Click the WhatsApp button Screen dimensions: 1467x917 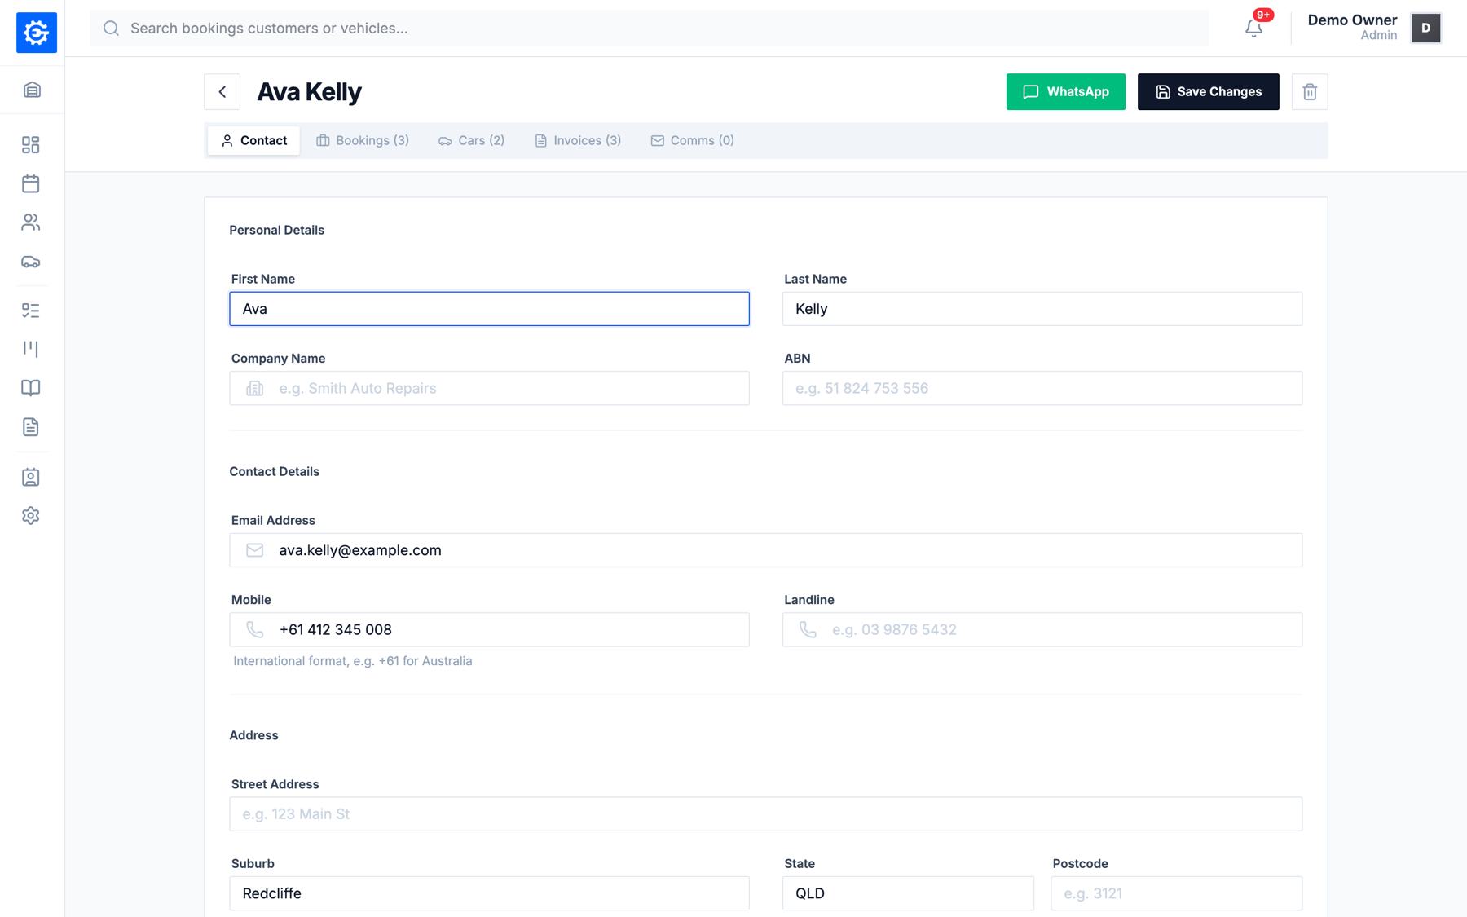1065,92
